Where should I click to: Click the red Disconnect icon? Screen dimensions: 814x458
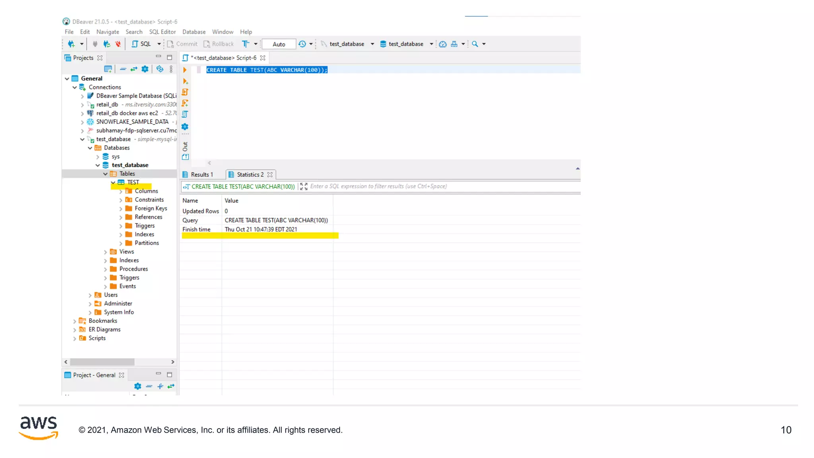point(118,44)
